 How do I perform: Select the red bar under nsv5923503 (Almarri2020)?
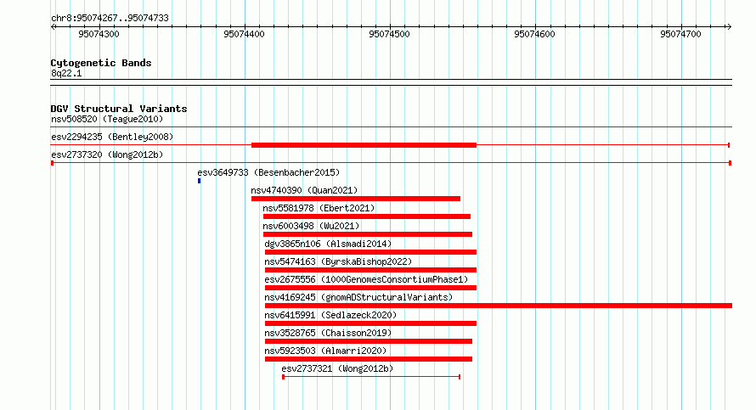point(369,359)
